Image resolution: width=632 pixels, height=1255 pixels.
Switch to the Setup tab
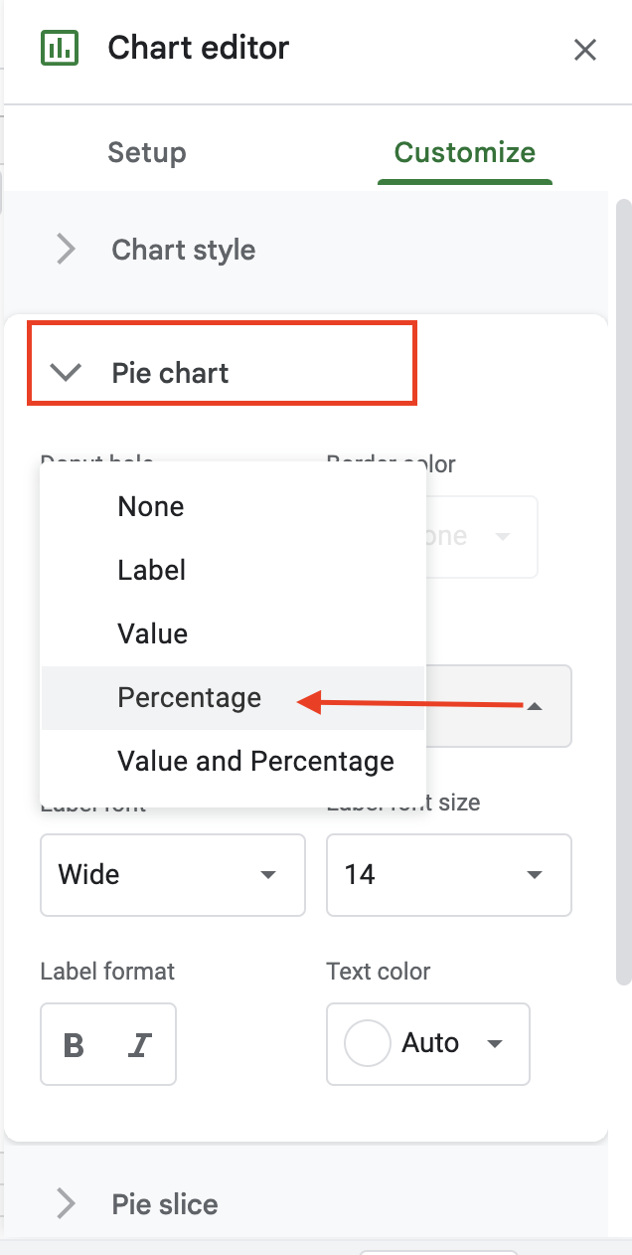click(147, 153)
